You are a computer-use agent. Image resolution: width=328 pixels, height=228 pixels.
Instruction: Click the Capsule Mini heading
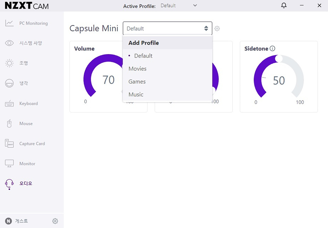pyautogui.click(x=94, y=28)
